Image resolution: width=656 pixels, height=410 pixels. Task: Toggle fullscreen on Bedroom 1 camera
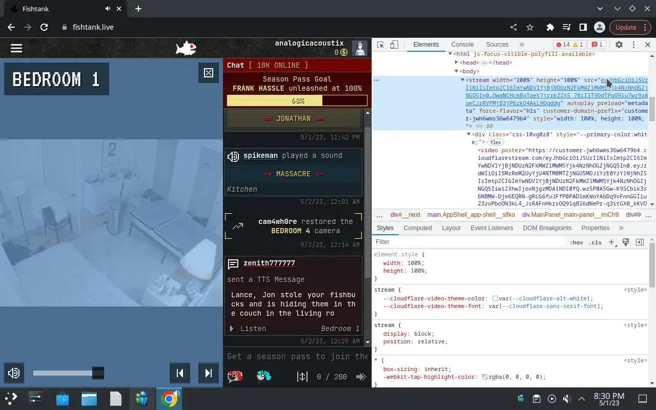[209, 73]
